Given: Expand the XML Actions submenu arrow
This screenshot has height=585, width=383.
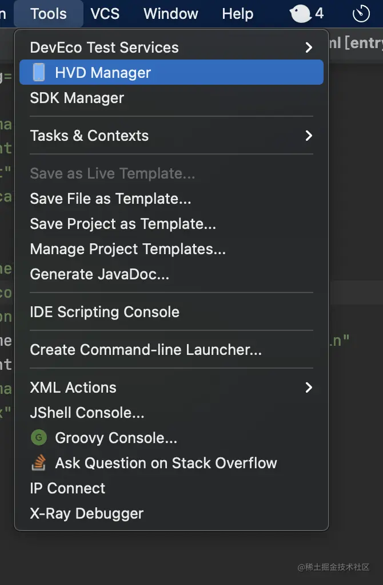Looking at the screenshot, I should click(309, 388).
